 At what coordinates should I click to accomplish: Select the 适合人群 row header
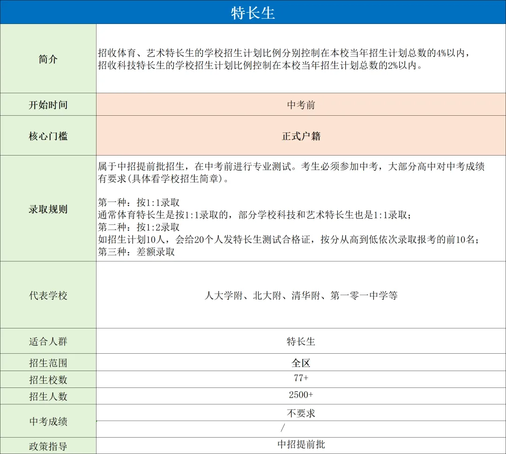tap(48, 342)
